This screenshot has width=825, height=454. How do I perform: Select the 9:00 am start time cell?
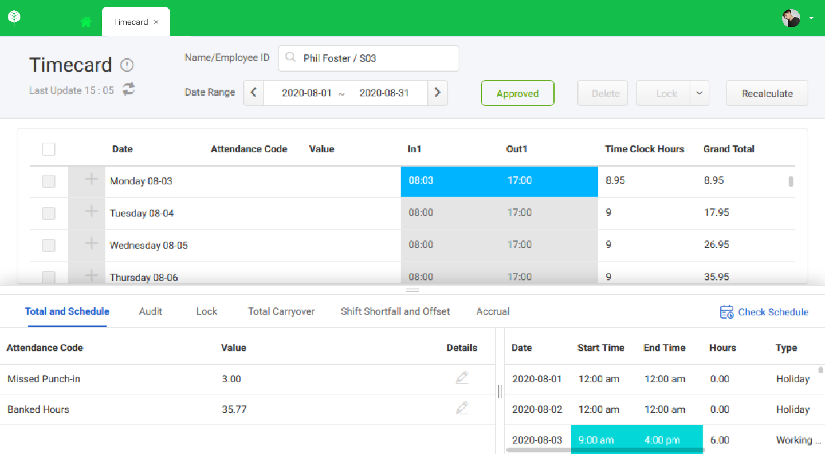coord(604,440)
